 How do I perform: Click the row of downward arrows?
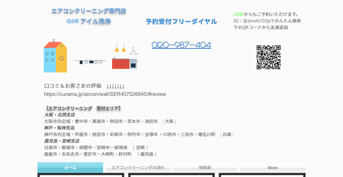(x=115, y=86)
